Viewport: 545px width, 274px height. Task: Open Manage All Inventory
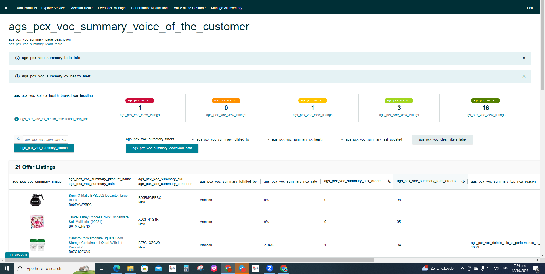pos(227,8)
